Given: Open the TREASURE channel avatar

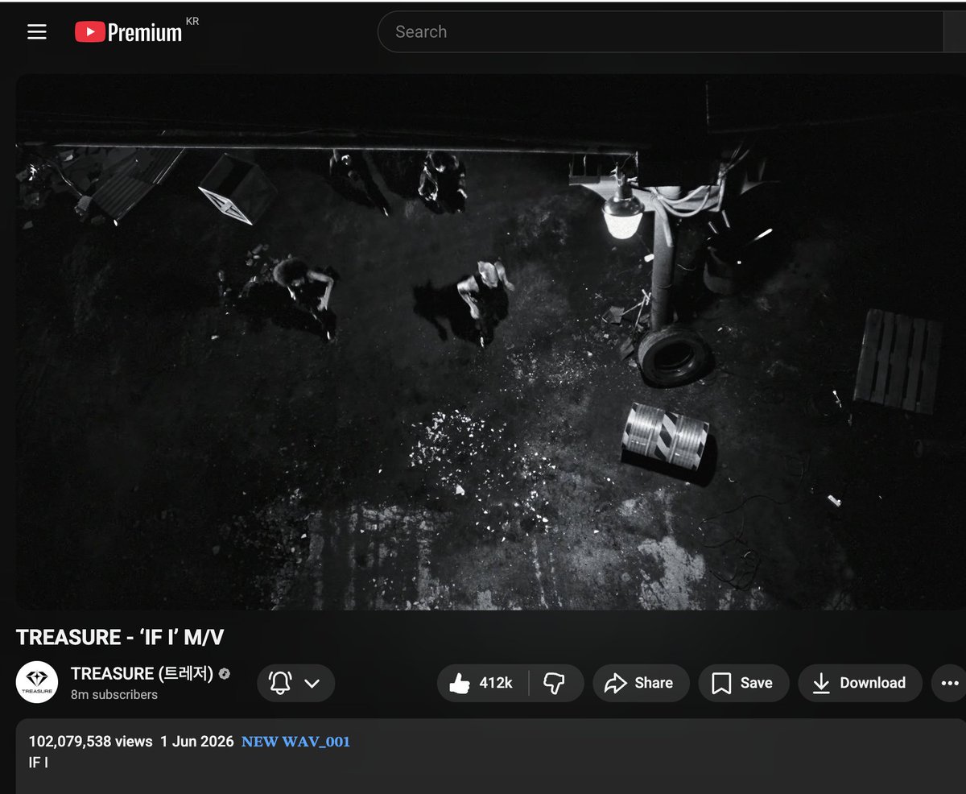Looking at the screenshot, I should [x=37, y=682].
